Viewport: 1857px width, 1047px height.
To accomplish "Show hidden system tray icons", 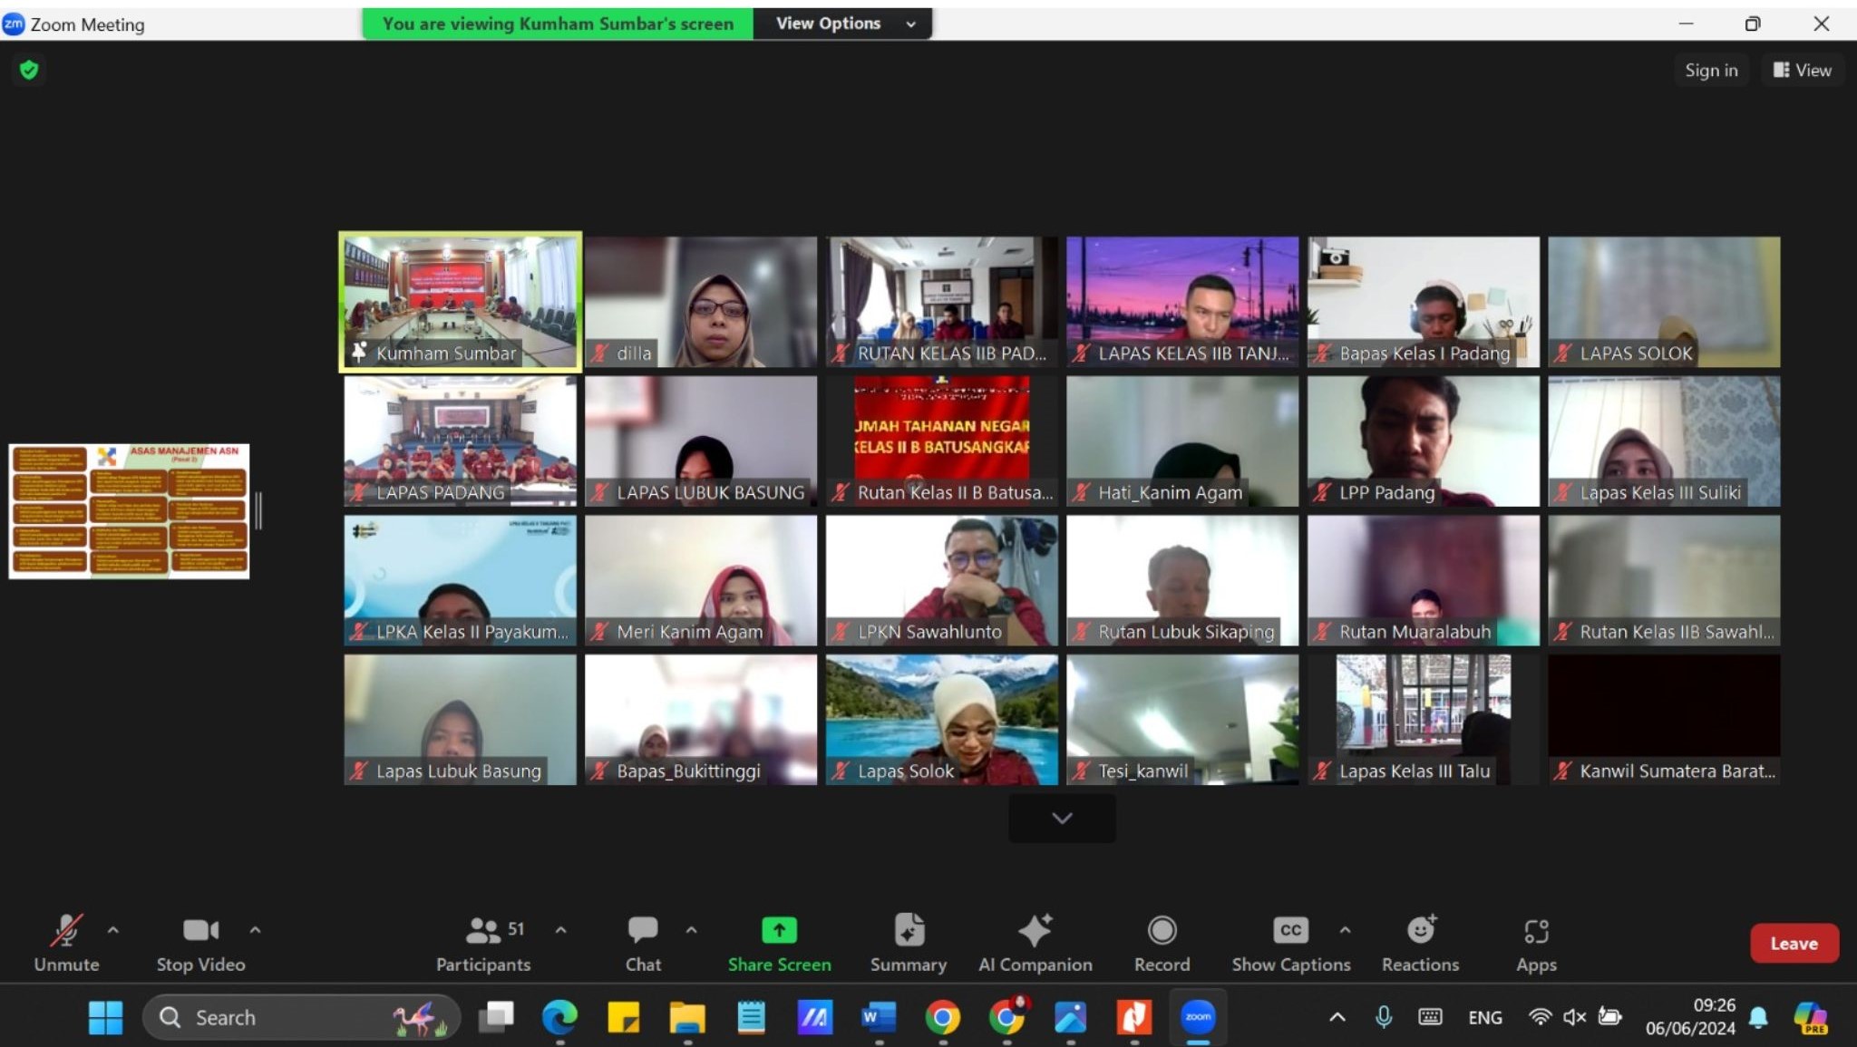I will (x=1337, y=1017).
